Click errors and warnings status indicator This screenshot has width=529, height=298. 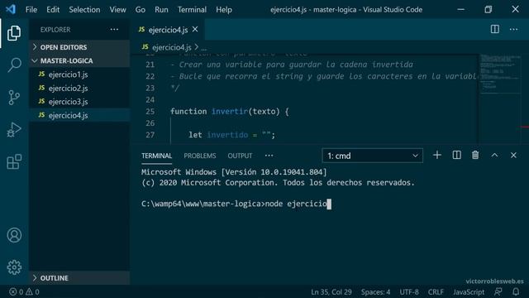click(x=24, y=291)
